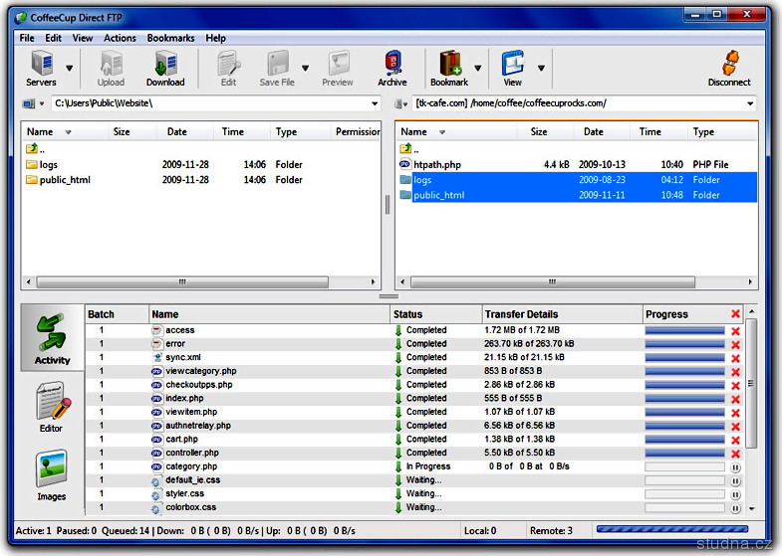Open the local path dropdown list
Viewport: 782px width, 556px height.
[375, 103]
